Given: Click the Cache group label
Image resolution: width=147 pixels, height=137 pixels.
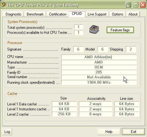Looking at the screenshot, I should 12,94.
